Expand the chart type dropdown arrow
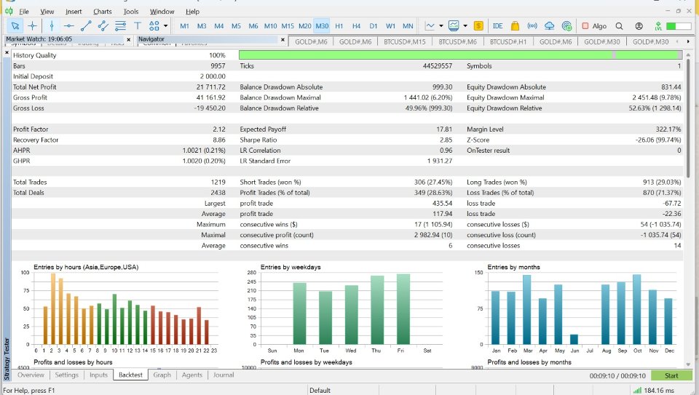Viewport: 699px width, 395px height. pos(441,26)
